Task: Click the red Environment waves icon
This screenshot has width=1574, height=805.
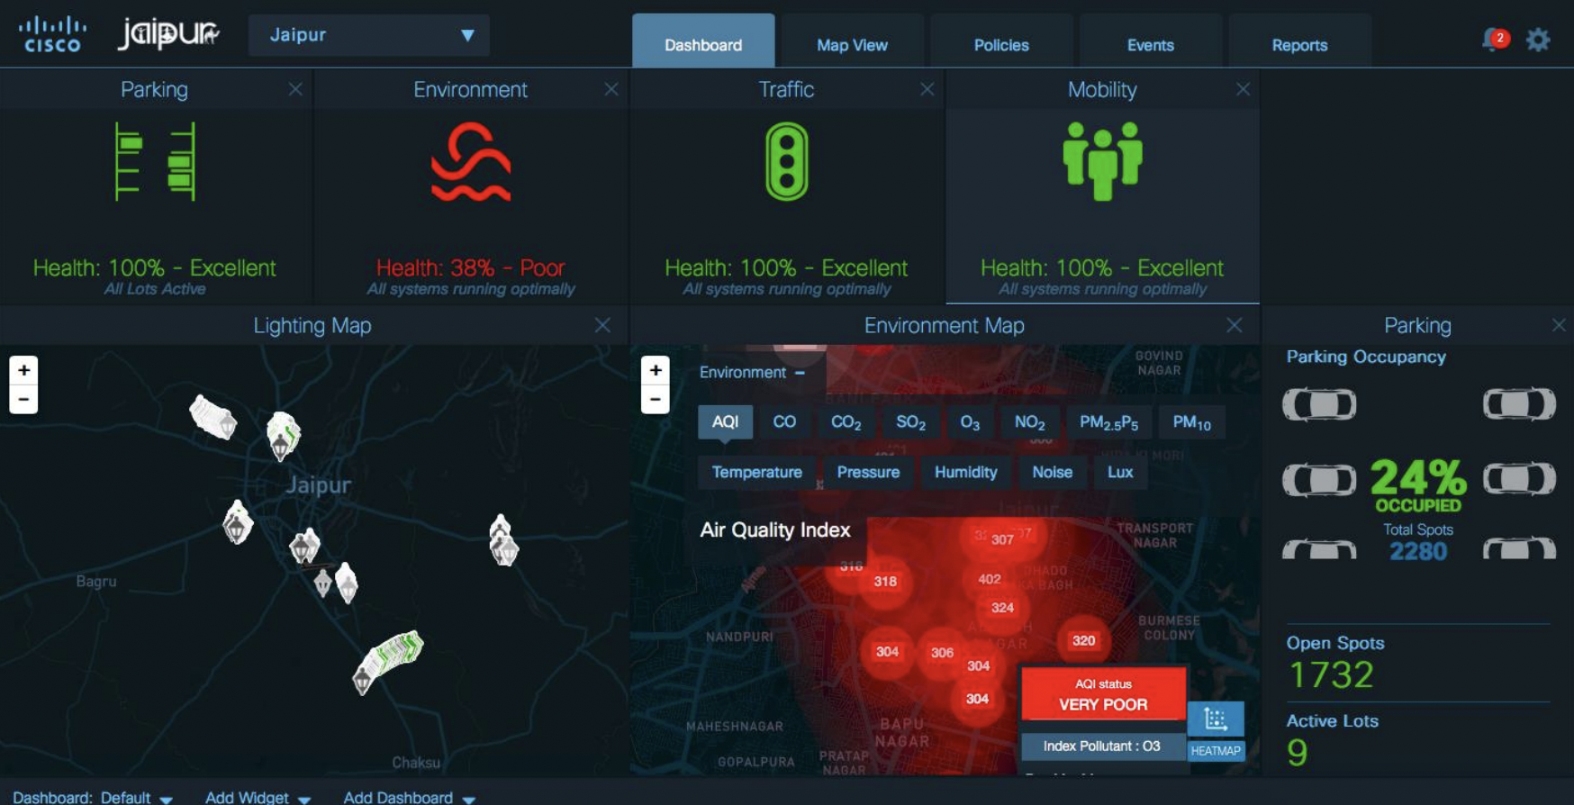Action: 471,162
